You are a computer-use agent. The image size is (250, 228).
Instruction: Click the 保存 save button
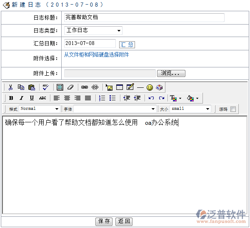pyautogui.click(x=104, y=221)
